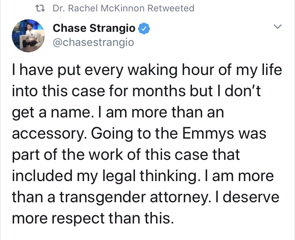
Task: Click the word "included" in the tweet
Action: click(42, 176)
